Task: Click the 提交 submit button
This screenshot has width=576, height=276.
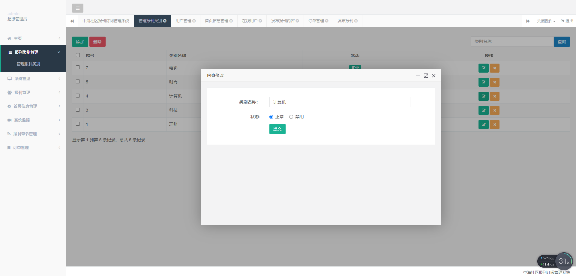Action: 277,129
